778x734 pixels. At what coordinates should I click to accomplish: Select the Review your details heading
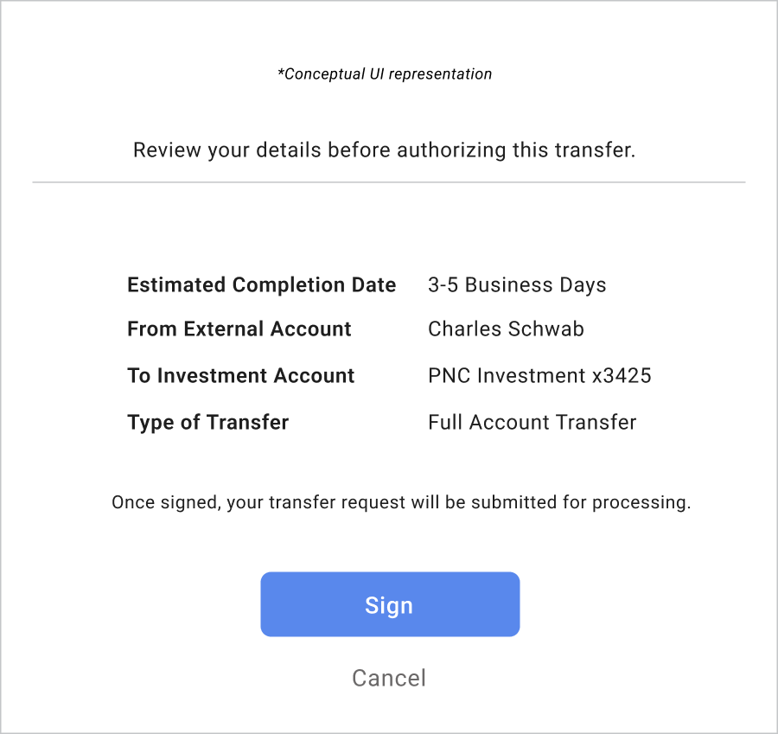click(x=385, y=150)
